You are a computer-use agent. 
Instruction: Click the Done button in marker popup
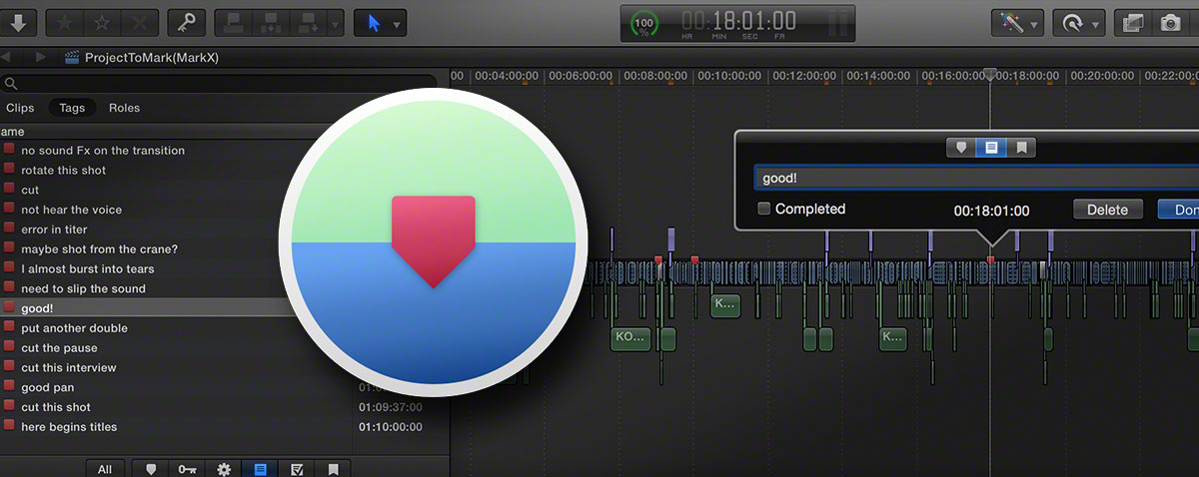pyautogui.click(x=1180, y=210)
